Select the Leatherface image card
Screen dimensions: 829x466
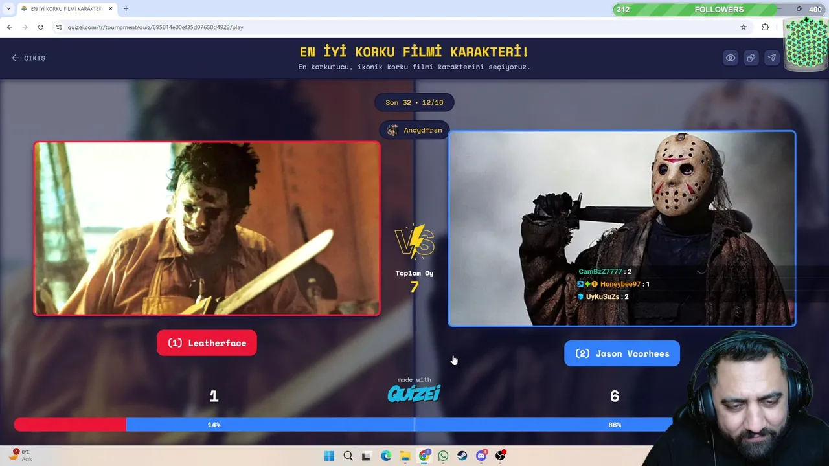207,228
